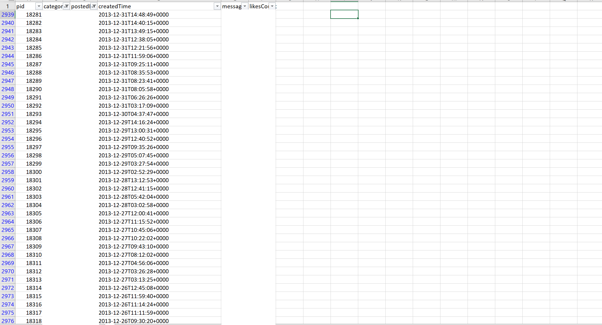Select cell with 2013-12-31T14:40:15+0000

pos(134,23)
